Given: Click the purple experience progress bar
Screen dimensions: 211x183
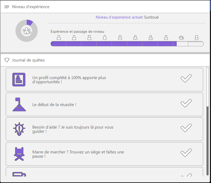Looking at the screenshot, I should point(127,44).
